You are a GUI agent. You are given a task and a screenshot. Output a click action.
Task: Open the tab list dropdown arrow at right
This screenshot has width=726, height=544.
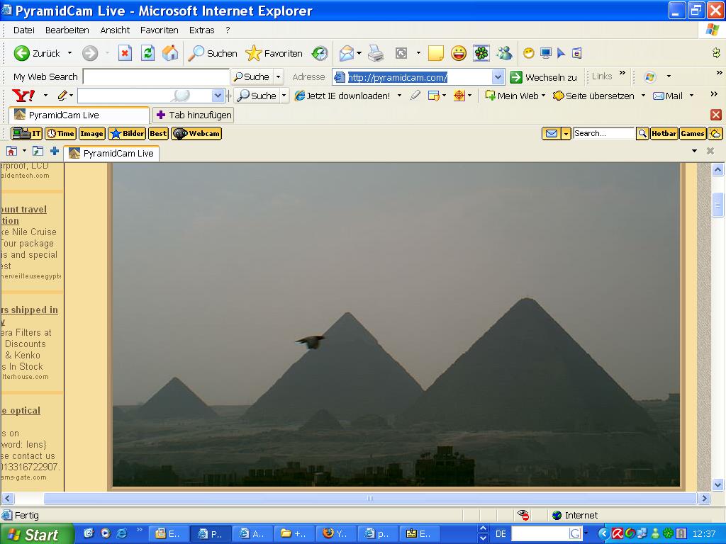pos(694,151)
